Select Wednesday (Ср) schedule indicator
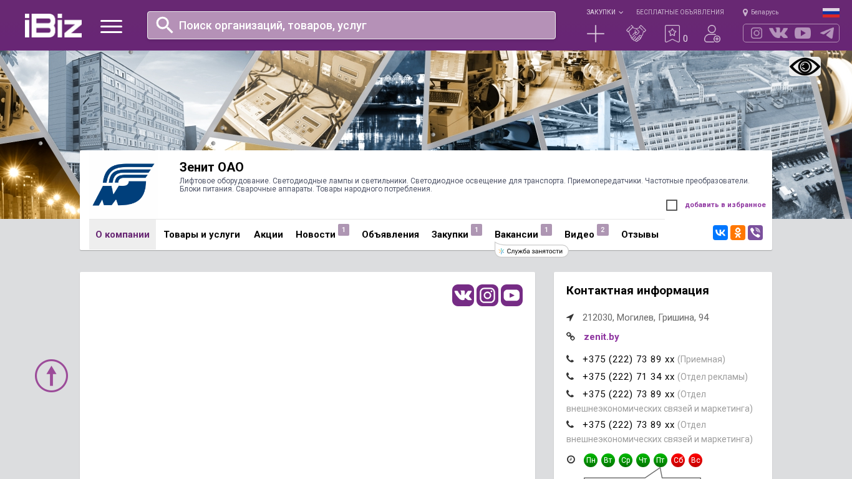Image resolution: width=852 pixels, height=479 pixels. tap(626, 460)
